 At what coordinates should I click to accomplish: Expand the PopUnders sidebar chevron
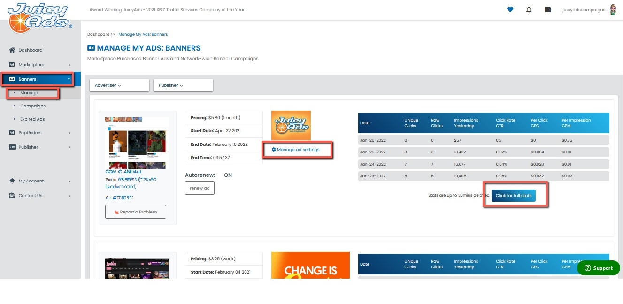click(69, 133)
